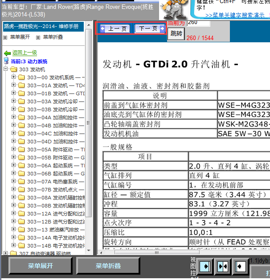Expand 303-04D 加油和控件 node
This screenshot has width=270, height=280.
tap(13, 141)
